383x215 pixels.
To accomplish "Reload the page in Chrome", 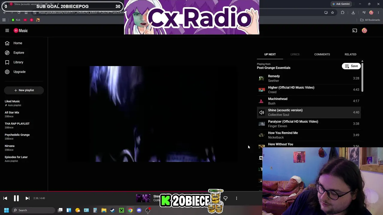I will [x=19, y=13].
